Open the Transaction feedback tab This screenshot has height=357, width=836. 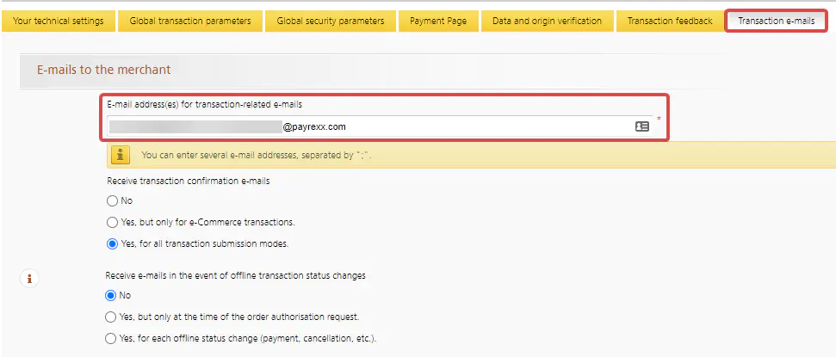[x=670, y=21]
